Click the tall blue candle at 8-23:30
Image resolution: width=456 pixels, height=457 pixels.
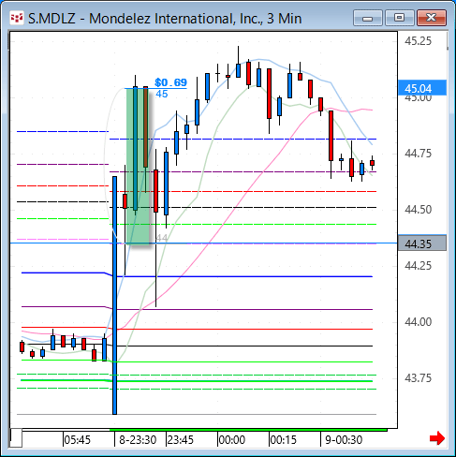point(114,295)
